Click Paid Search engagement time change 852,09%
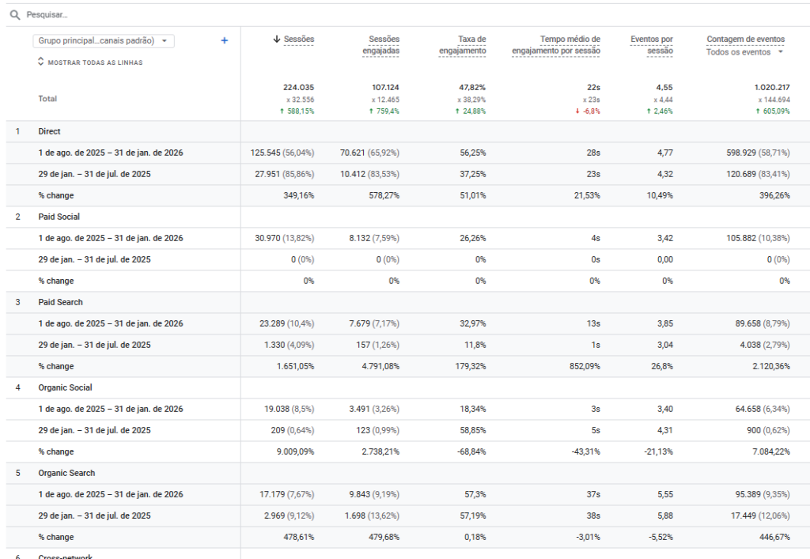The image size is (810, 559). click(585, 366)
